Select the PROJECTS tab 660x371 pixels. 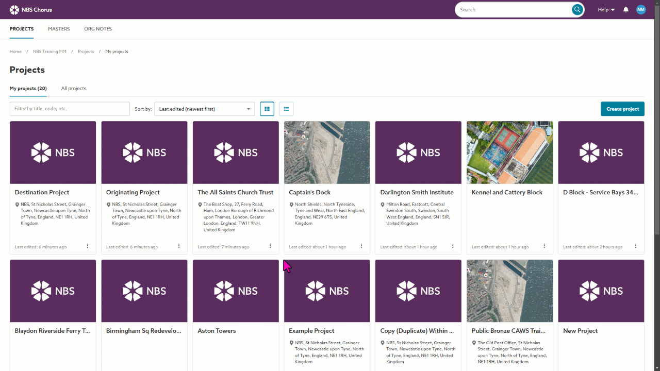click(22, 29)
